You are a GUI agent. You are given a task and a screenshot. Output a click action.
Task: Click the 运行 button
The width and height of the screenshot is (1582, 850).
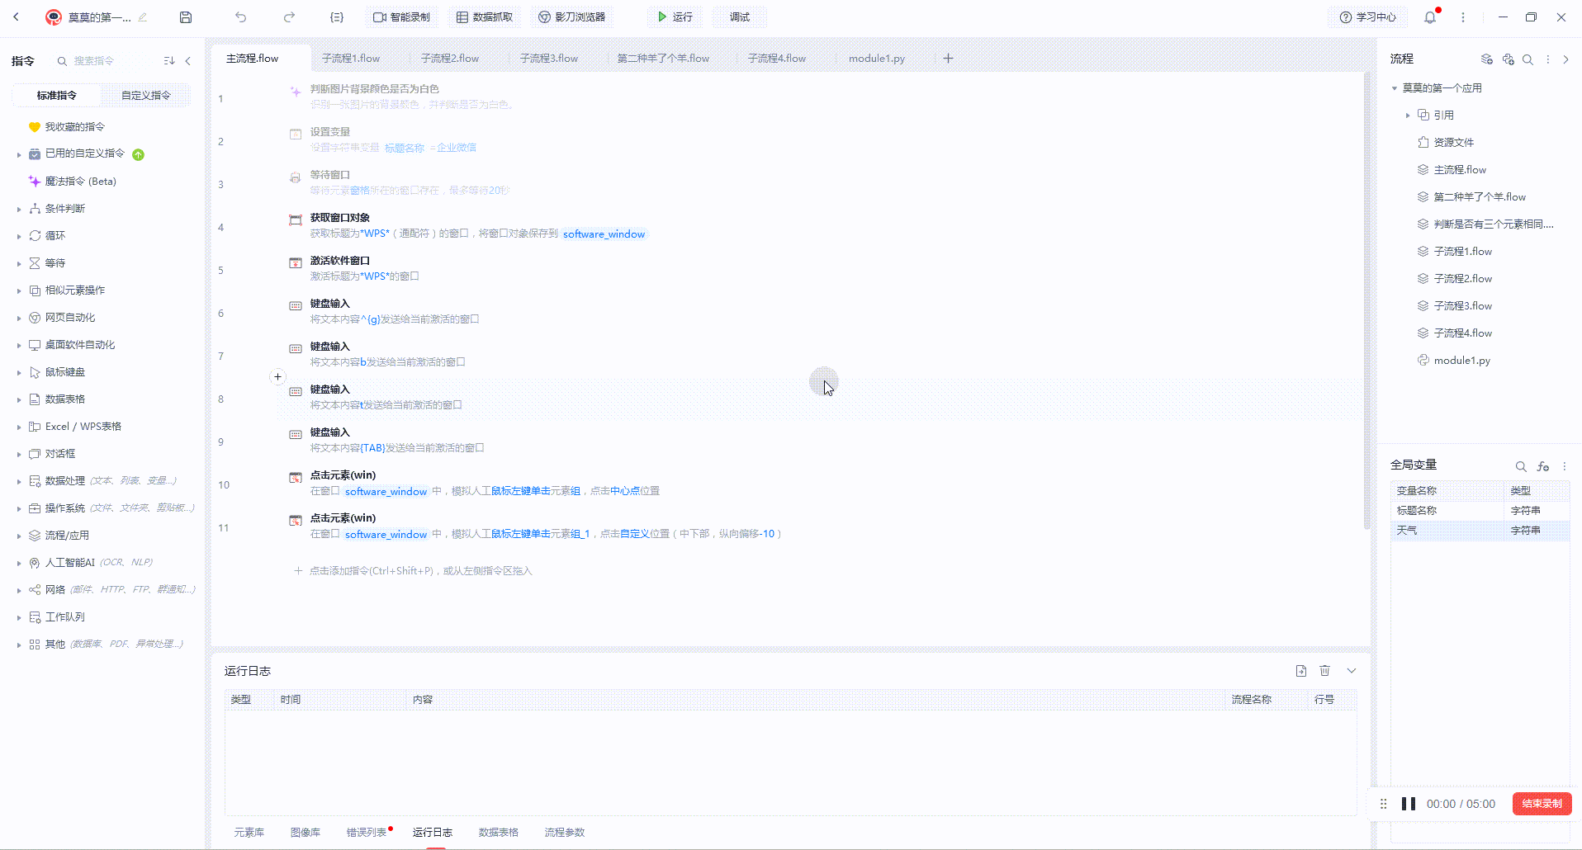tap(675, 17)
